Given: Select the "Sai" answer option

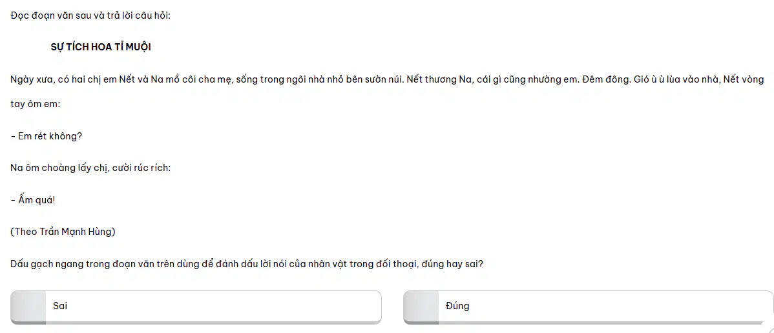Looking at the screenshot, I should [196, 307].
